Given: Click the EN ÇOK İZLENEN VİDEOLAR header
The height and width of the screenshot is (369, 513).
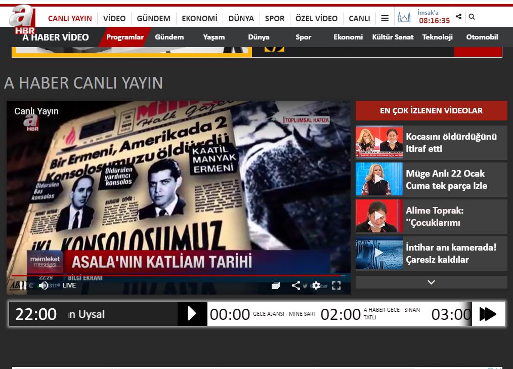Looking at the screenshot, I should [431, 111].
